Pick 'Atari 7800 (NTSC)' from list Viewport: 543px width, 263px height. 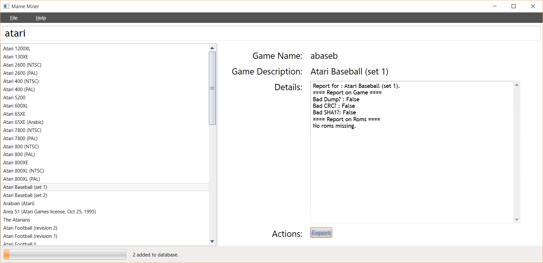click(105, 130)
